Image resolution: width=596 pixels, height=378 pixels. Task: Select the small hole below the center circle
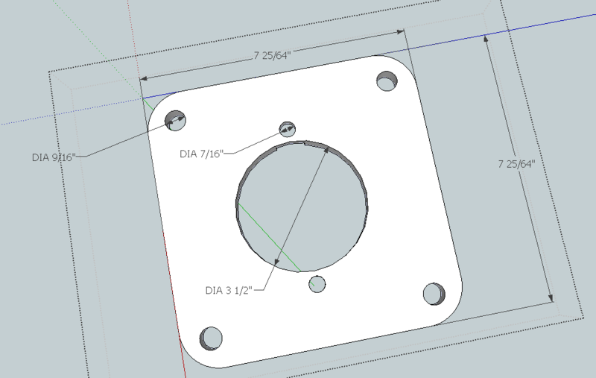317,284
